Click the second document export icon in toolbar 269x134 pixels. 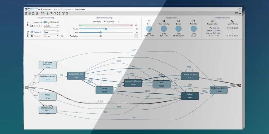point(30,13)
